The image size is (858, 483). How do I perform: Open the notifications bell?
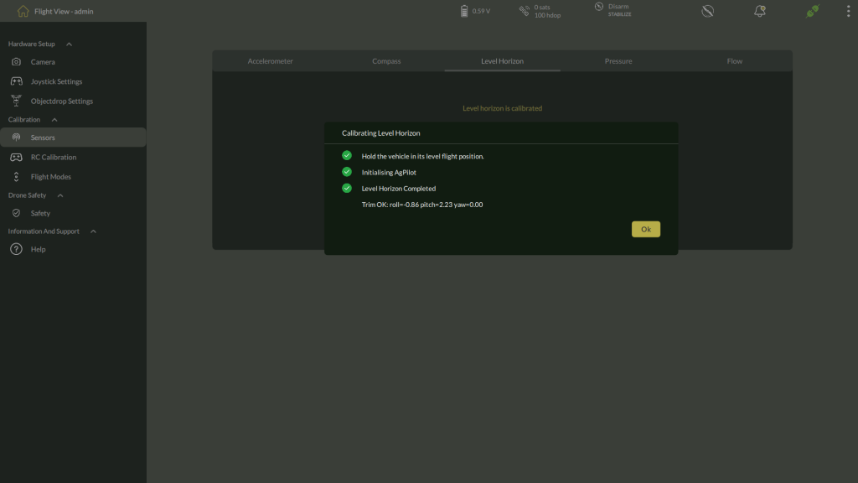pos(759,11)
